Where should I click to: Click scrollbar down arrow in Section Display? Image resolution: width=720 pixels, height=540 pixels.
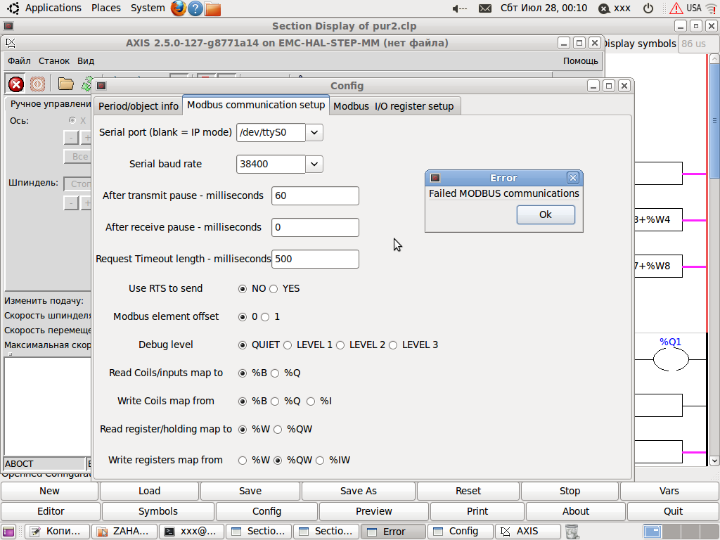pyautogui.click(x=714, y=461)
